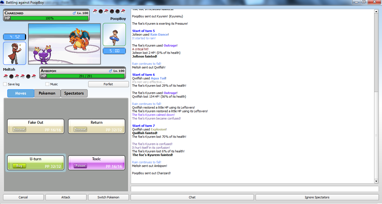Click "PoopBoy sent out Charizard!" log line
This screenshot has width=382, height=204.
click(151, 173)
